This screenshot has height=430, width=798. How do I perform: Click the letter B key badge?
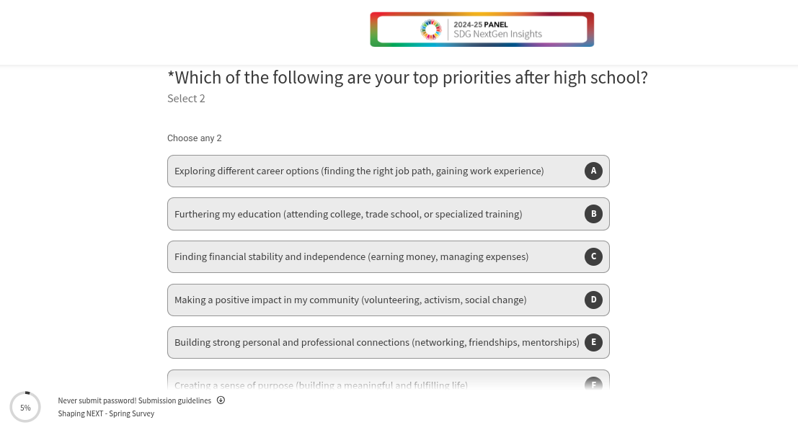[x=593, y=214]
